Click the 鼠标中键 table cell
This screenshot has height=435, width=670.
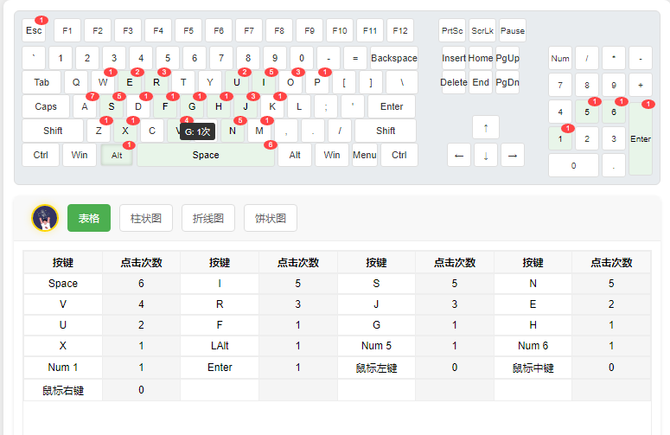click(x=533, y=368)
